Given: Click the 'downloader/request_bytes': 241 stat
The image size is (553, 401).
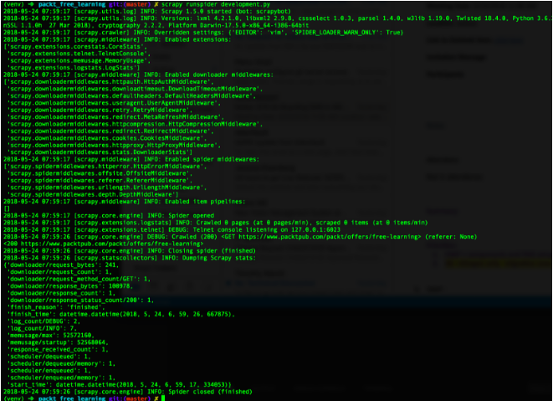Looking at the screenshot, I should pos(63,265).
